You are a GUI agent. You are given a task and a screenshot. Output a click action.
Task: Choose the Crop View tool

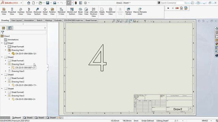point(86,11)
